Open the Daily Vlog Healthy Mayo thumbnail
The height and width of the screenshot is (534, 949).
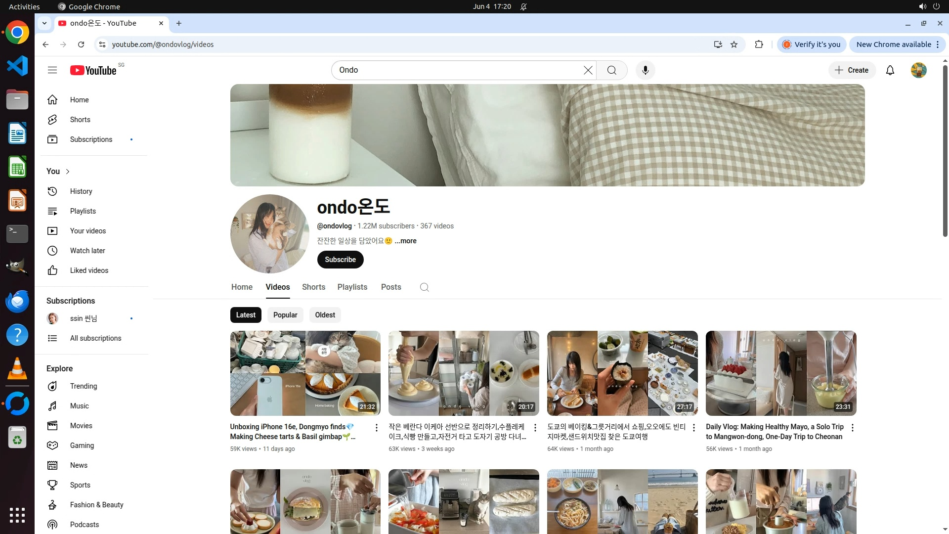pos(780,373)
